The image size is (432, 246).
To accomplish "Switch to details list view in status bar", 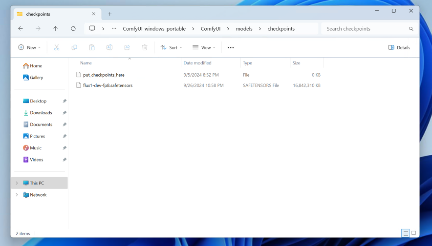I will click(405, 233).
